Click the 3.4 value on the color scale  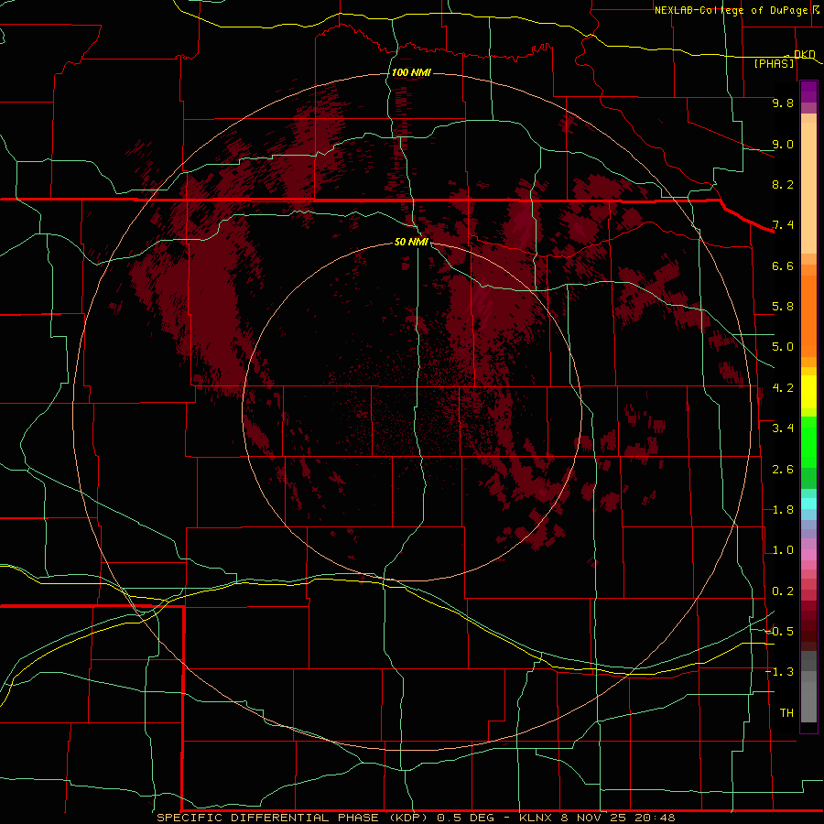coord(783,428)
